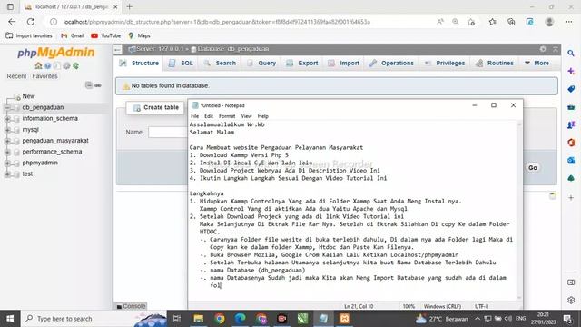Expand the mysql database node
The width and height of the screenshot is (581, 327).
[7, 130]
